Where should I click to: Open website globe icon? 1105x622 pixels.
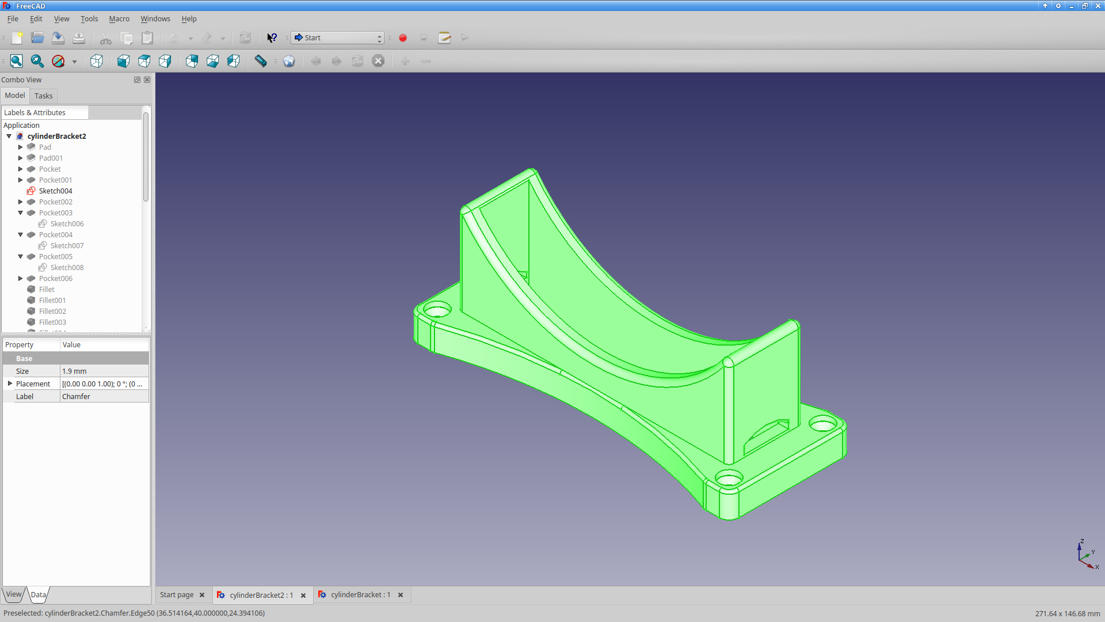click(289, 61)
